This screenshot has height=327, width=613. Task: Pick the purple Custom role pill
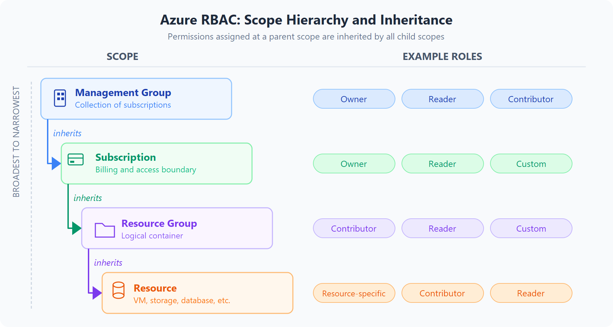click(531, 228)
